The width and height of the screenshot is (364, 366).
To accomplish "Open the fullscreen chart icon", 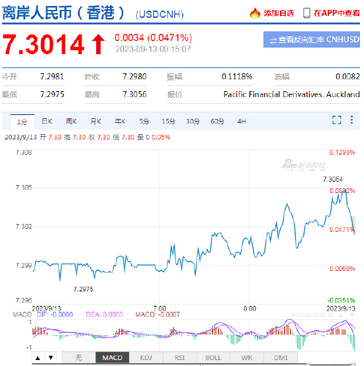I will pos(337,120).
